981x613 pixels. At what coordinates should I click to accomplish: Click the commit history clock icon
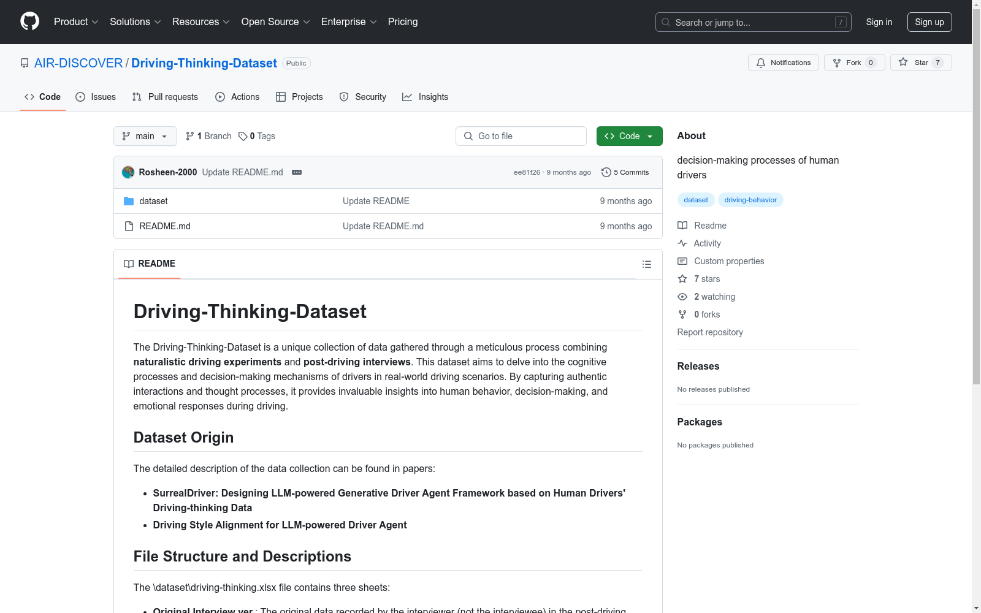pyautogui.click(x=606, y=172)
